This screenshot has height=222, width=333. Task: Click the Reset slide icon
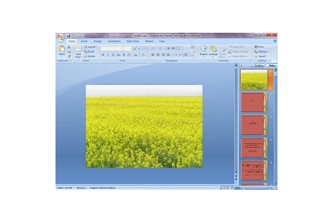pyautogui.click(x=90, y=51)
